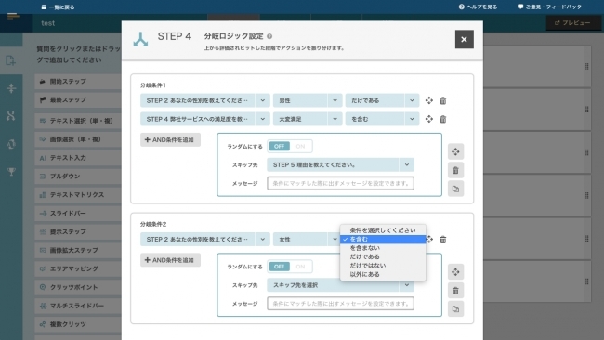Click move icon beside 分岐条件2 action box
The width and height of the screenshot is (604, 340).
(x=455, y=272)
